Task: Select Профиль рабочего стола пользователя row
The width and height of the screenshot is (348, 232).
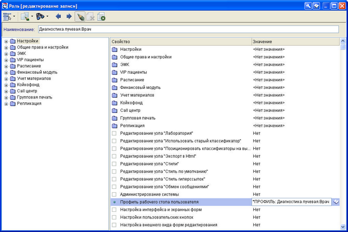Action: 181,202
